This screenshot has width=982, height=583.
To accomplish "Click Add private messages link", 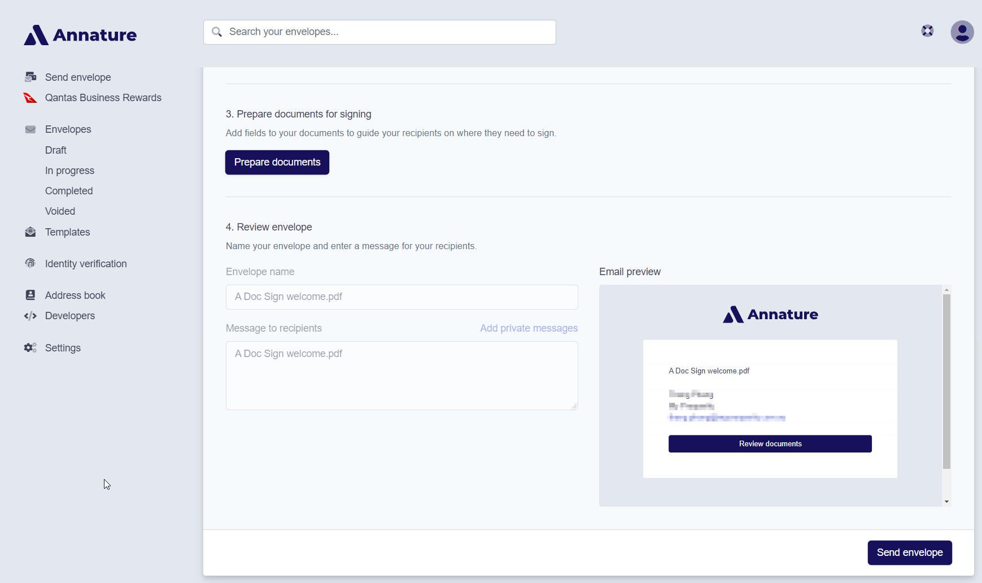I will point(529,328).
